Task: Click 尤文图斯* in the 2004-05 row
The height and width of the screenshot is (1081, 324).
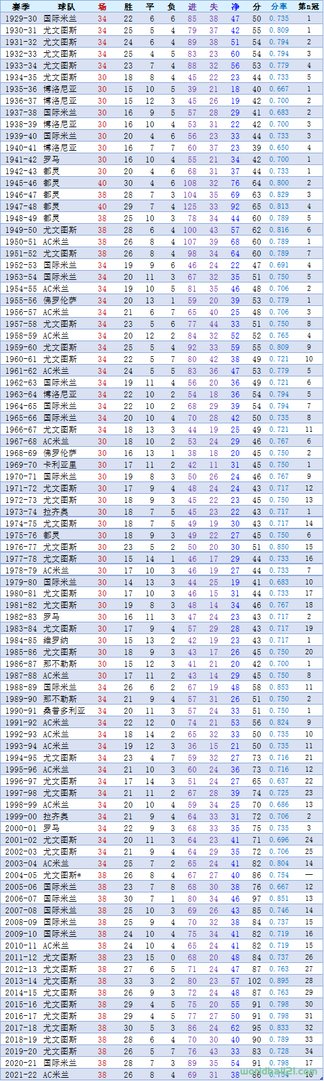Action: pos(62,875)
